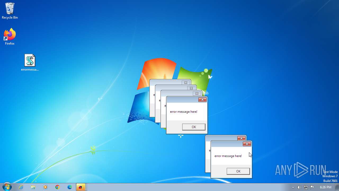The image size is (339, 191).
Task: Open the Recycle Bin desktop icon
Action: 10,11
